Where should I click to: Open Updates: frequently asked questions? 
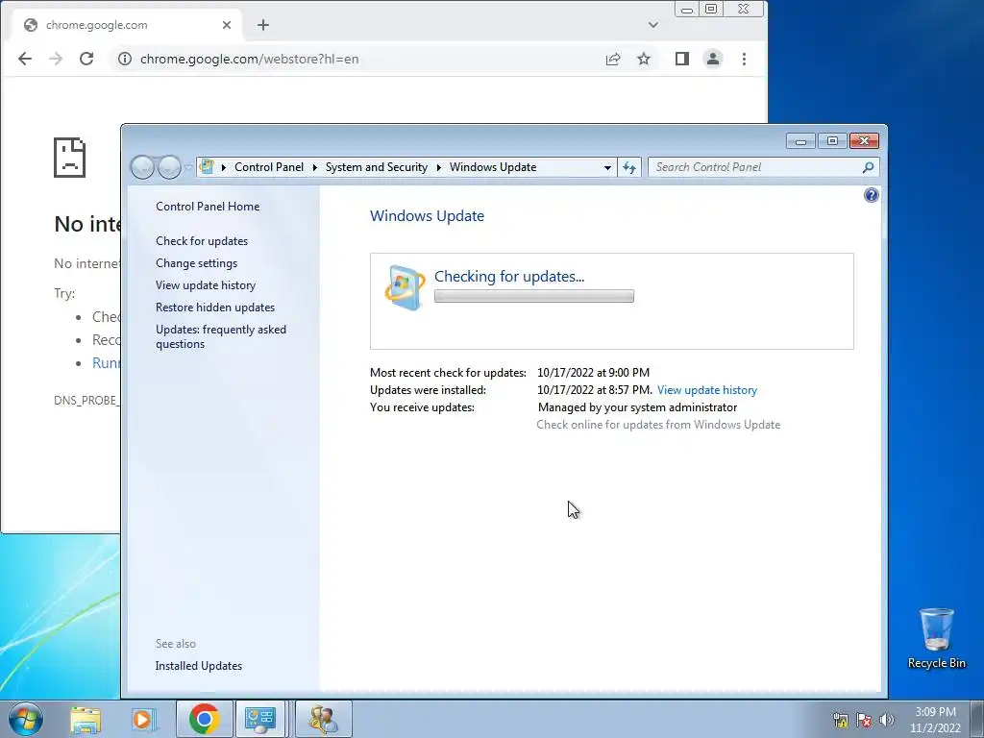[221, 336]
